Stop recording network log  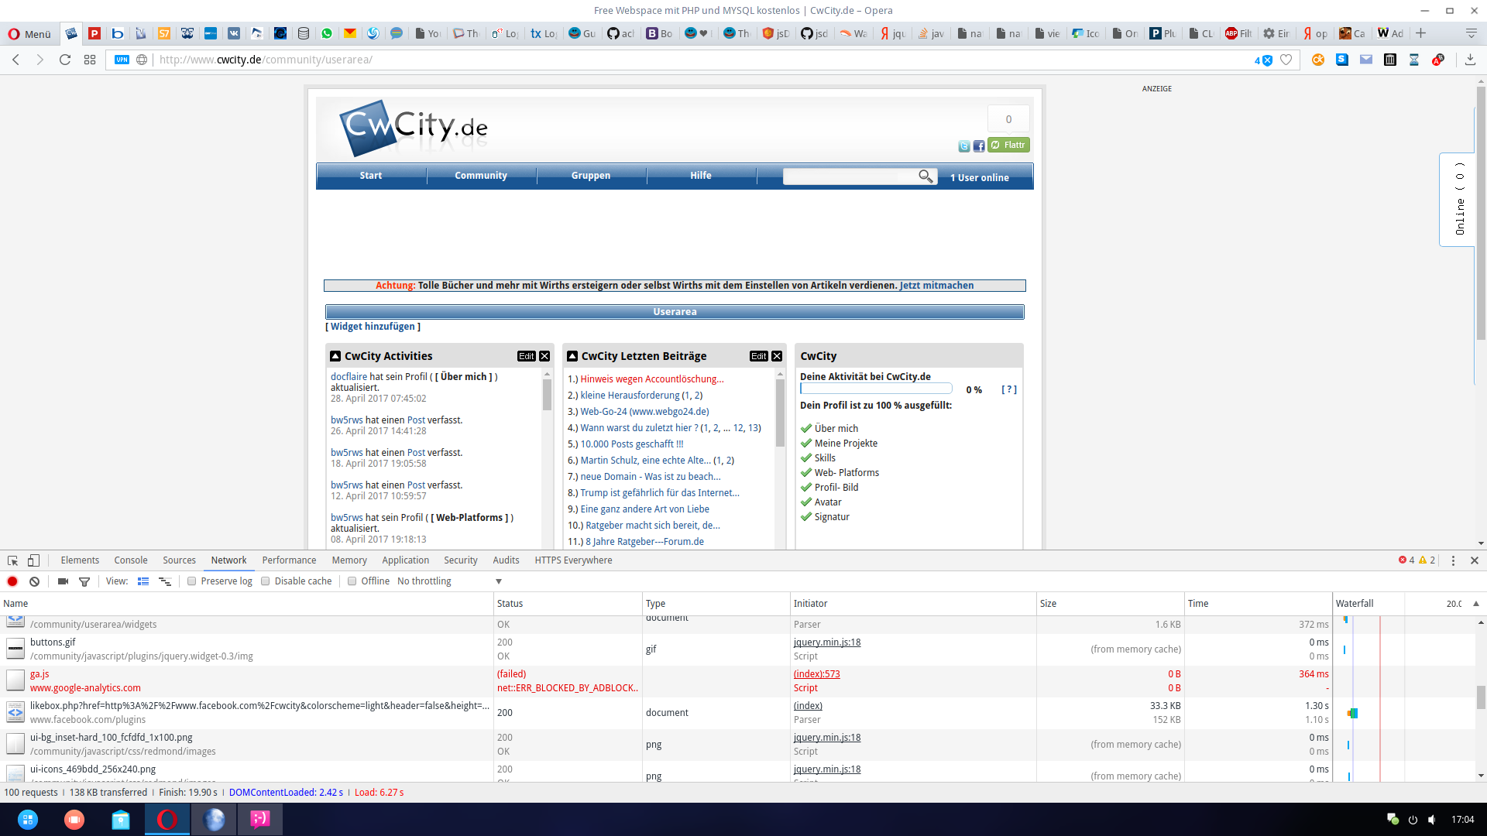click(12, 581)
